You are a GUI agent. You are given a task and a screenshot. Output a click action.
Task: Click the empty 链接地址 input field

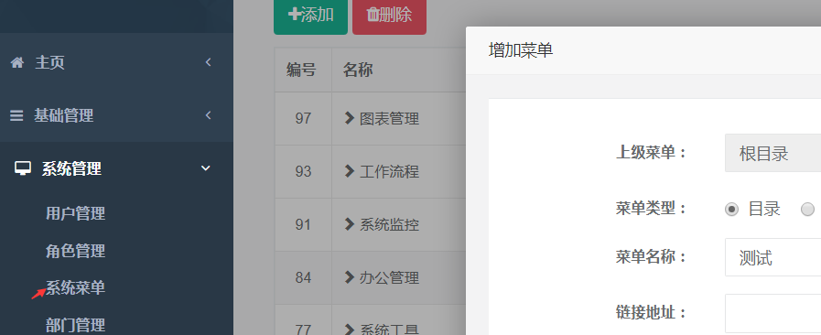[772, 313]
